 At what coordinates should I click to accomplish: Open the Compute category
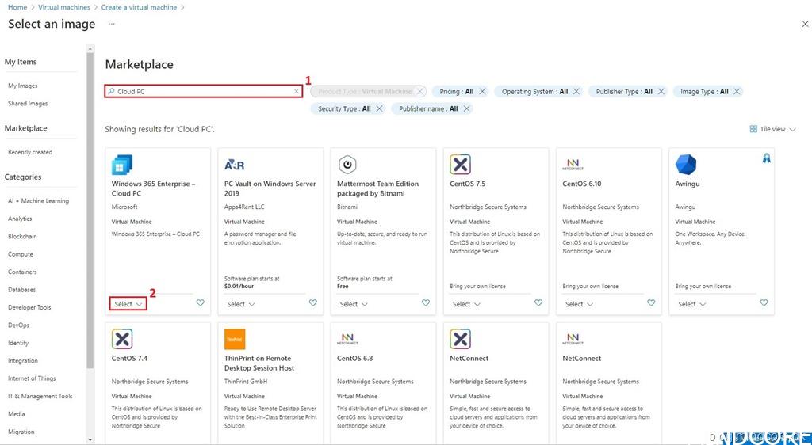point(21,254)
